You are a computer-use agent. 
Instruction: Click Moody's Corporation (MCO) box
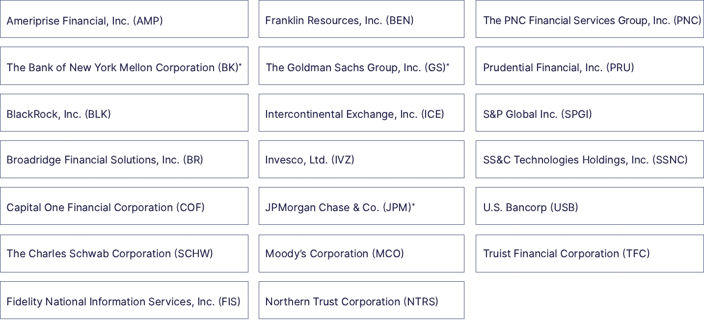click(x=361, y=253)
